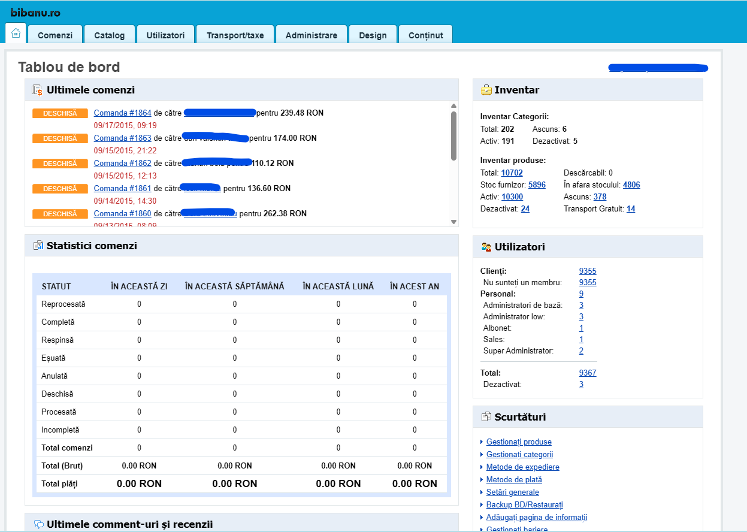Switch to the Catalog tab

110,35
